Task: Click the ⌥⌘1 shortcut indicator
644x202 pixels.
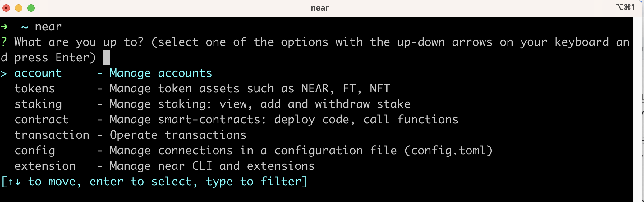Action: click(626, 7)
